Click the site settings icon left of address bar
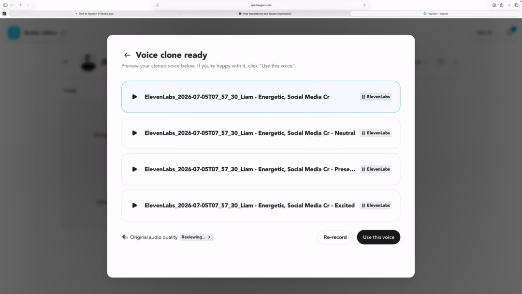Screen dimensions: 522x294 coord(158,5)
